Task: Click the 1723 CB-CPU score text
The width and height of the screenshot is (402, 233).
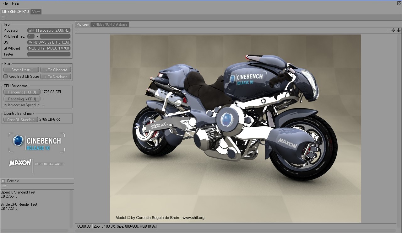Action: (52, 92)
